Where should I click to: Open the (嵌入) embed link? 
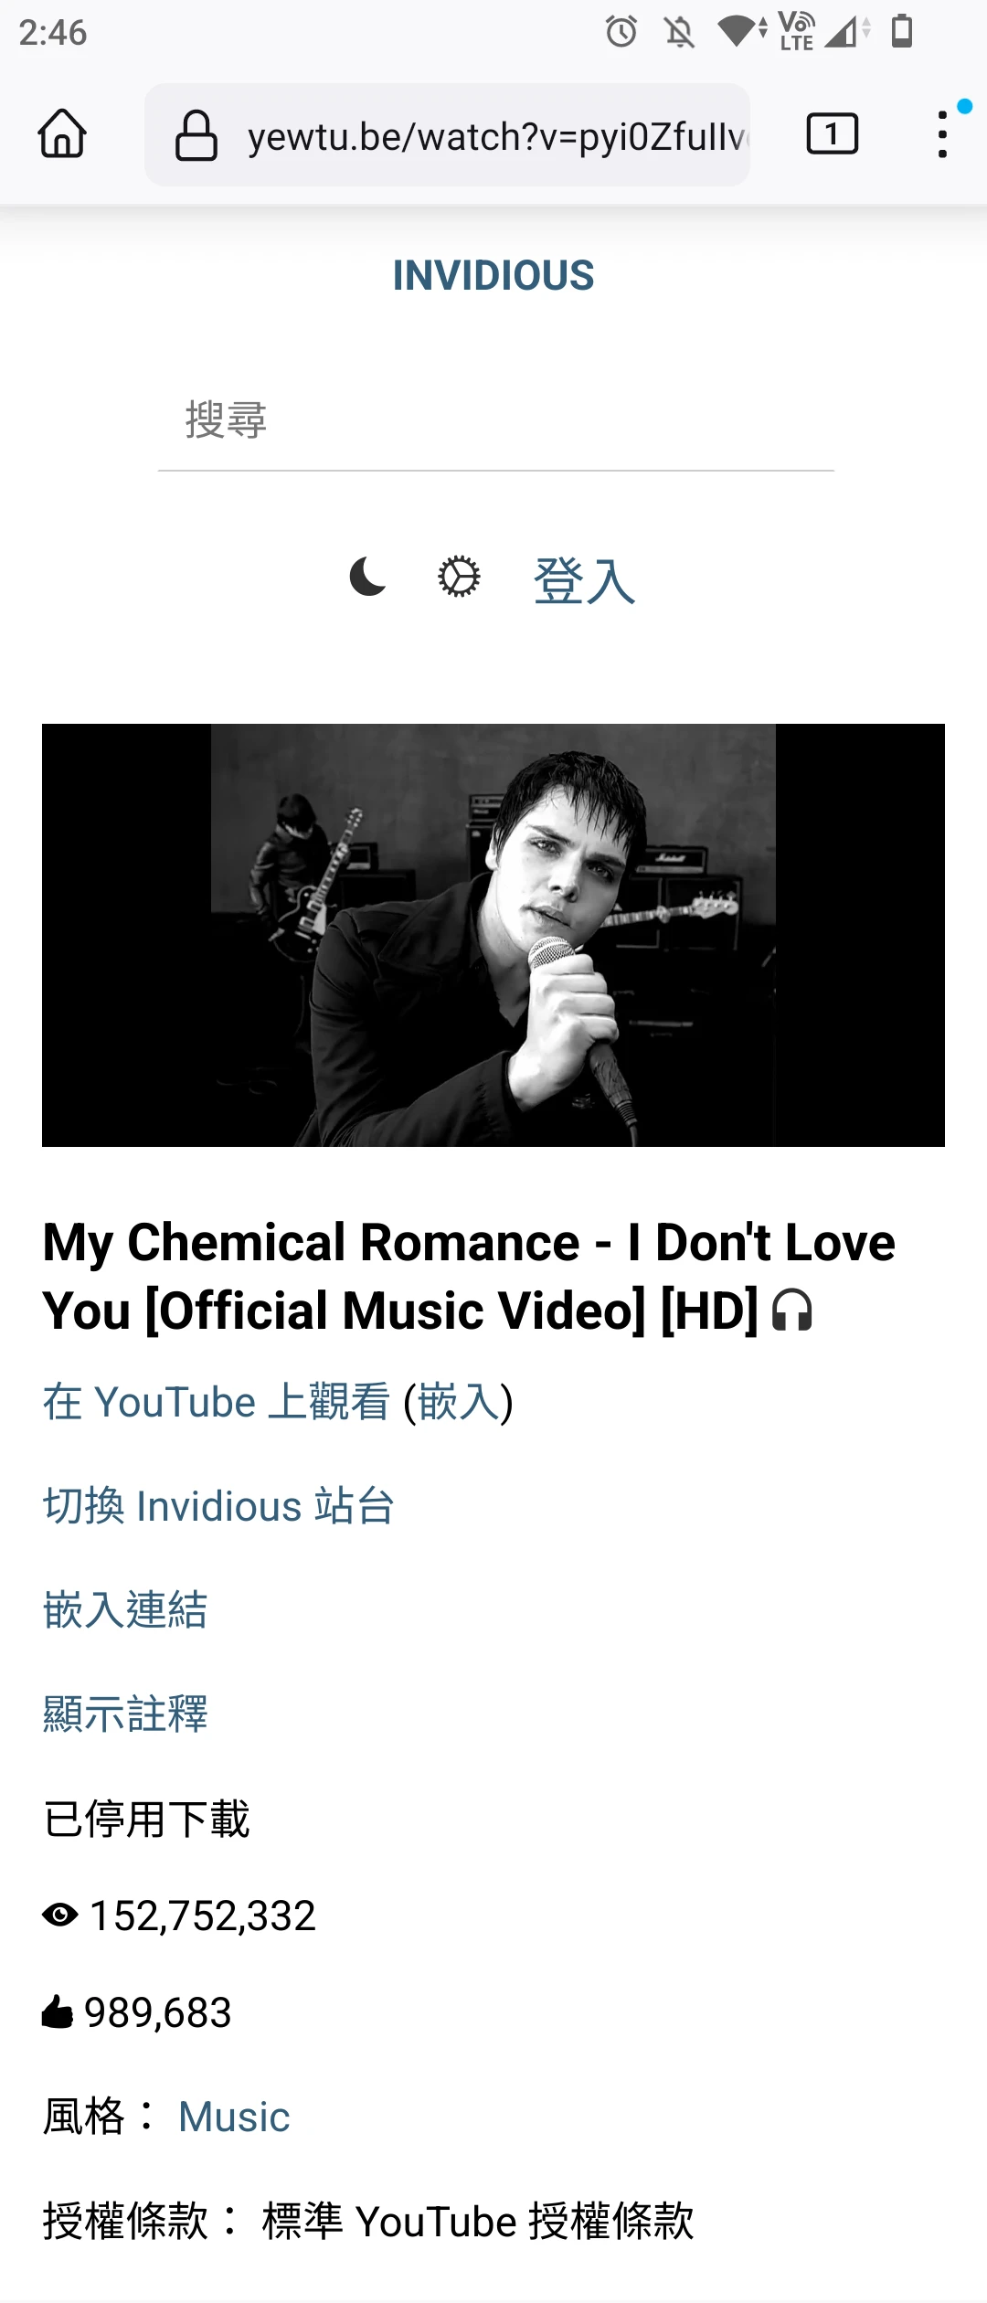pos(459,1402)
